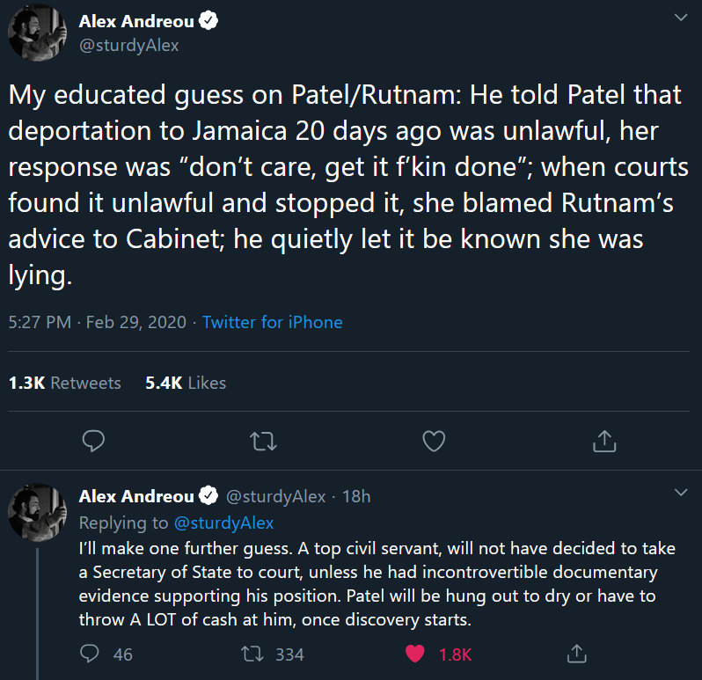Expand the reply tweet's chevron menu

(681, 493)
